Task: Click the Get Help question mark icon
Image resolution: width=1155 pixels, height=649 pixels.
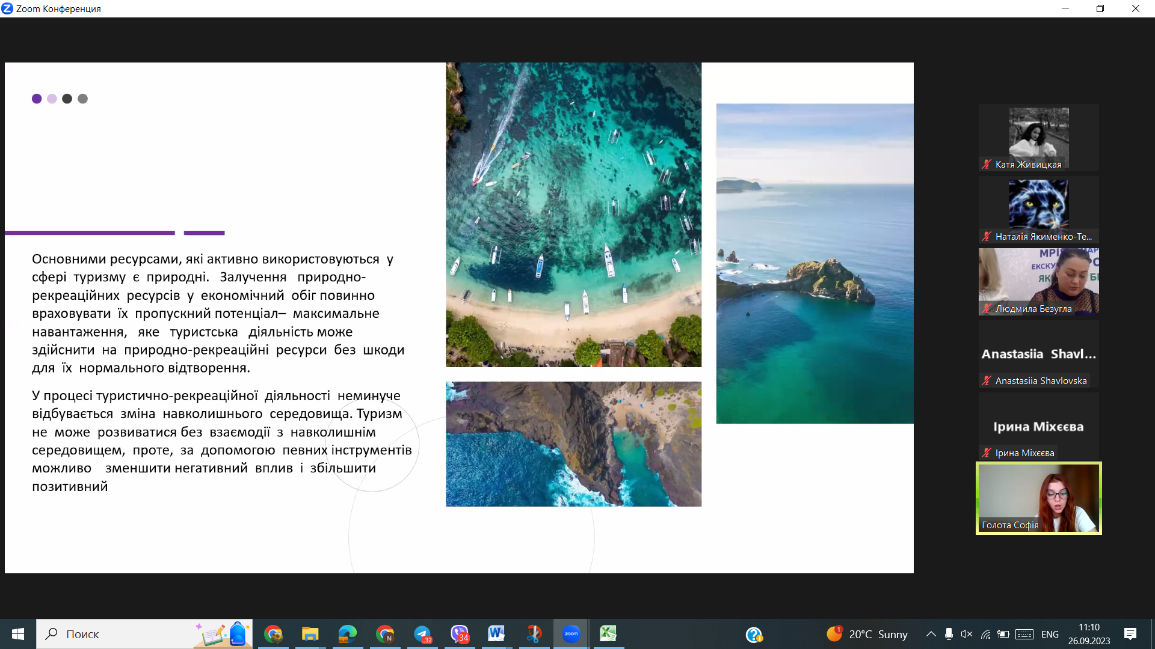Action: [754, 635]
